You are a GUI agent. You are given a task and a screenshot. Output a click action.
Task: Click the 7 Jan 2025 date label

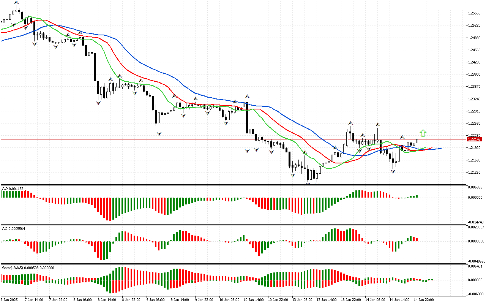click(x=9, y=299)
